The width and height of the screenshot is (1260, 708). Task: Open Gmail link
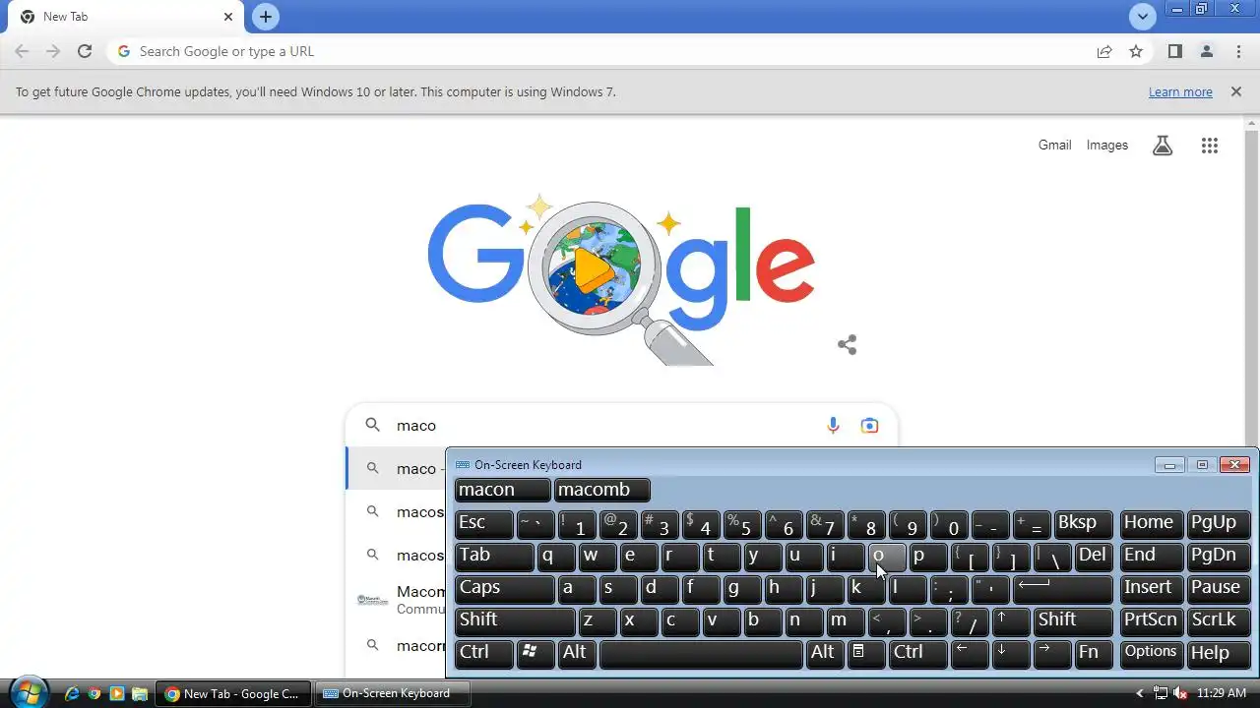(x=1054, y=145)
